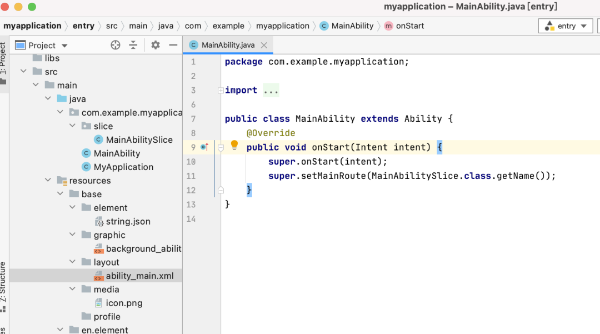Click the macOS green maximize button
Screen dimensions: 600x334
click(x=32, y=7)
